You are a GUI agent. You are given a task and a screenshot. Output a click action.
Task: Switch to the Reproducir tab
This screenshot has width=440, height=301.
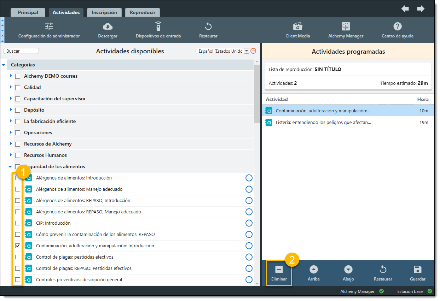coord(142,12)
